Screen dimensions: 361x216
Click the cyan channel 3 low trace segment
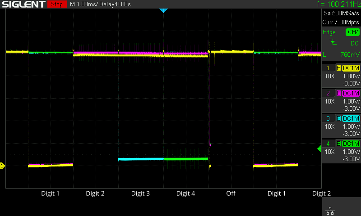click(141, 159)
